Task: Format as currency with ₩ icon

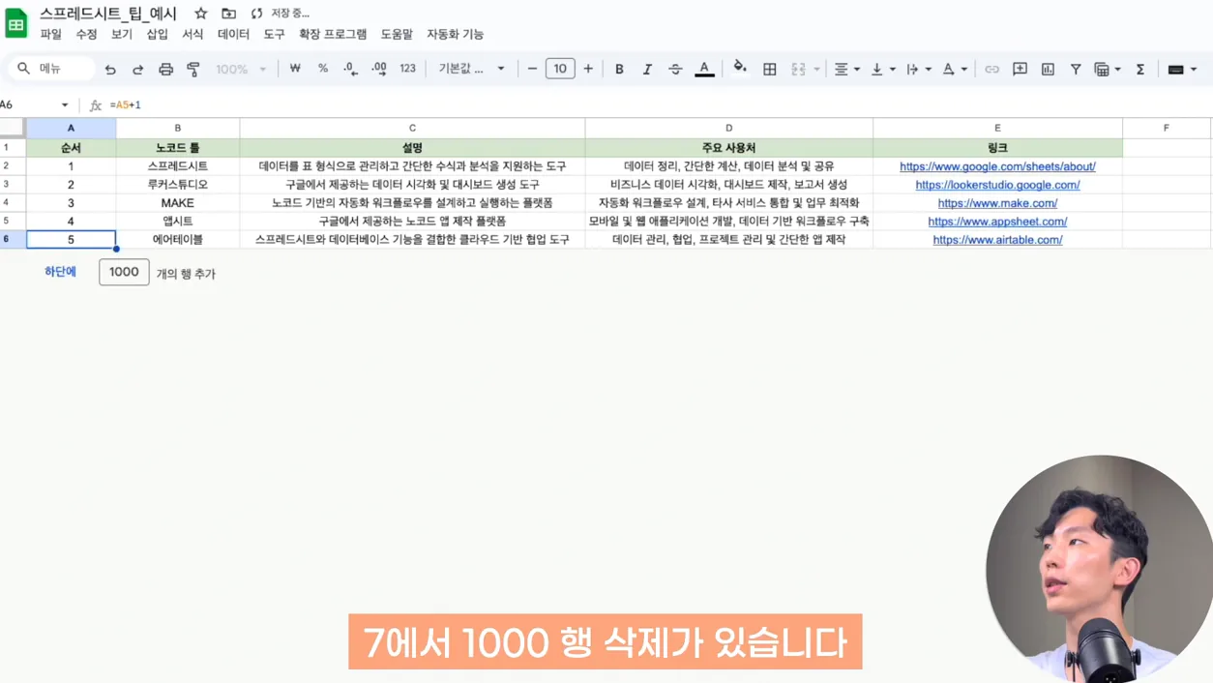Action: (295, 69)
